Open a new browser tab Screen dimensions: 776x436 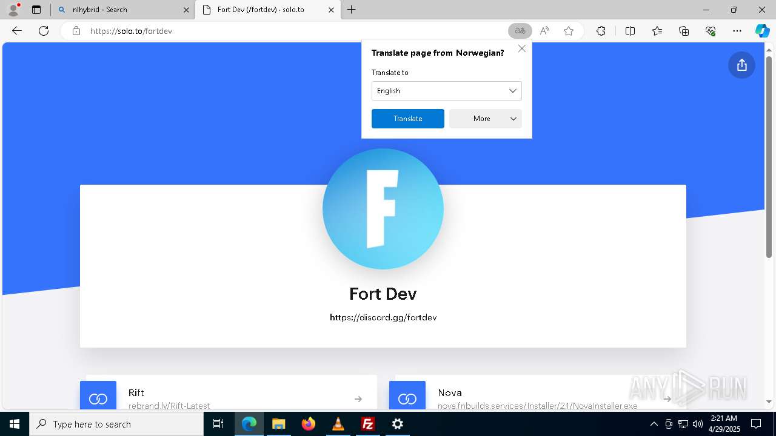coord(352,10)
